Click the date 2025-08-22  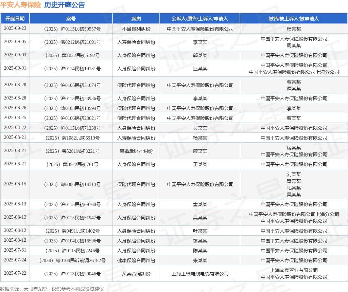pyautogui.click(x=15, y=127)
